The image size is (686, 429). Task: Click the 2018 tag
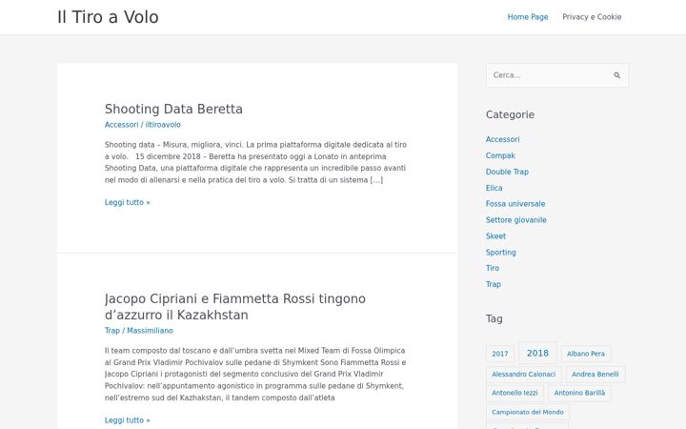(537, 353)
